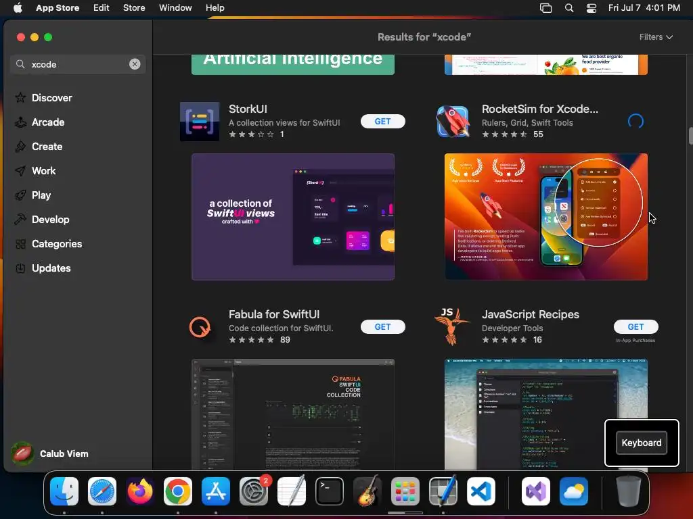The height and width of the screenshot is (519, 693).
Task: Get the StorkUI app
Action: point(383,122)
